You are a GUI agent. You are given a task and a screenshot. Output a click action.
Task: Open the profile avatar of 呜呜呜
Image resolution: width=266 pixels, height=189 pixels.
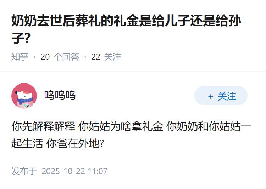tap(24, 96)
